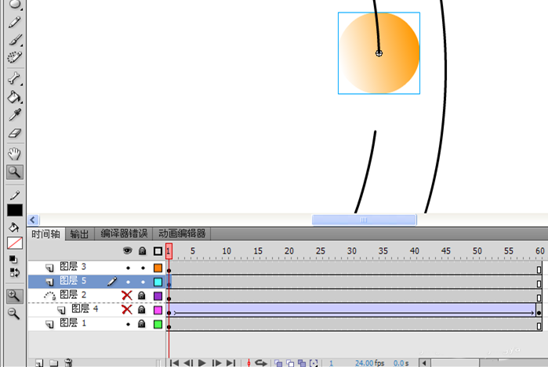Viewport: 548px width, 367px height.
Task: Open the 编译器错误 tab
Action: pos(124,234)
